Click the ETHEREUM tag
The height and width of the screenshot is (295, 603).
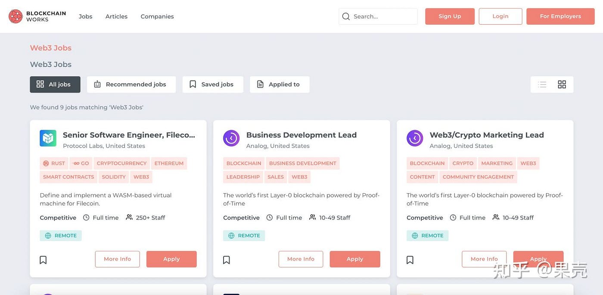(x=169, y=163)
